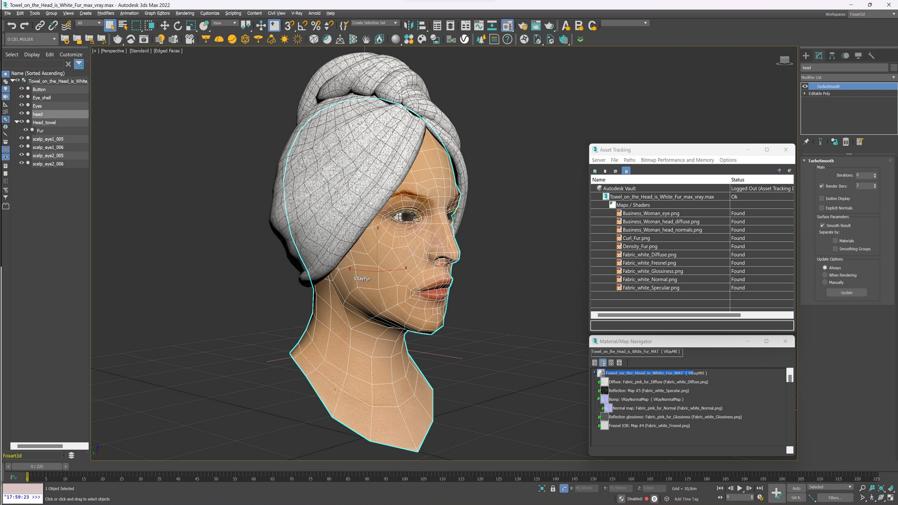Screen dimensions: 898x505
Task: Open the Rendering menu
Action: [185, 13]
